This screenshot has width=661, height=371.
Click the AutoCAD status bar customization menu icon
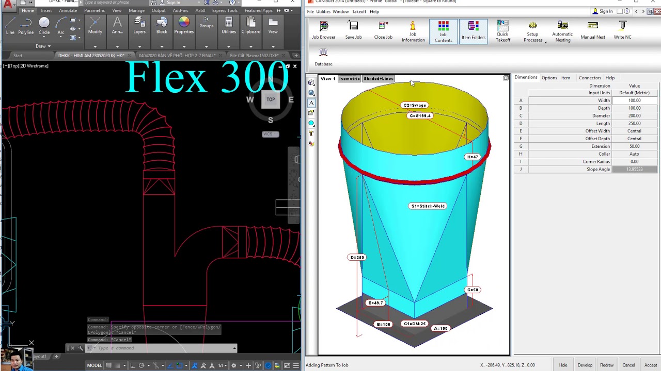pyautogui.click(x=296, y=365)
